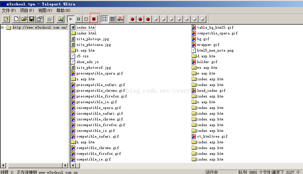Click the grayed-out toolbar icon beside properties
The image size is (303, 174).
[x=50, y=19]
